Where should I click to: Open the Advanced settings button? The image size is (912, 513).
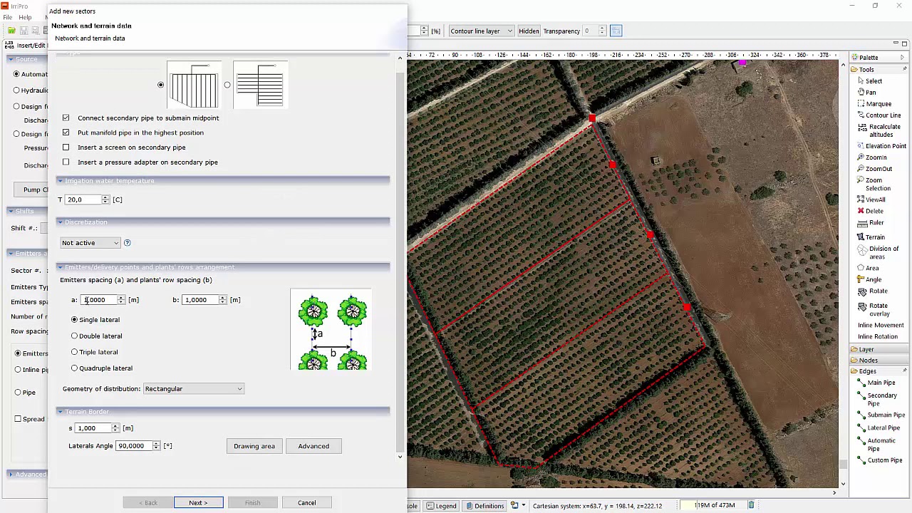313,446
